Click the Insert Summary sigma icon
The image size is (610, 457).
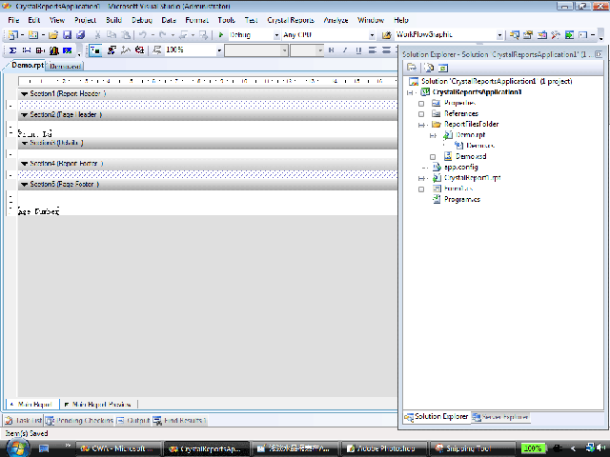click(x=12, y=50)
